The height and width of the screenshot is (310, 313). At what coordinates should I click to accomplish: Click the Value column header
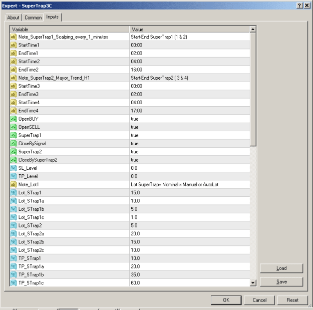pos(189,30)
